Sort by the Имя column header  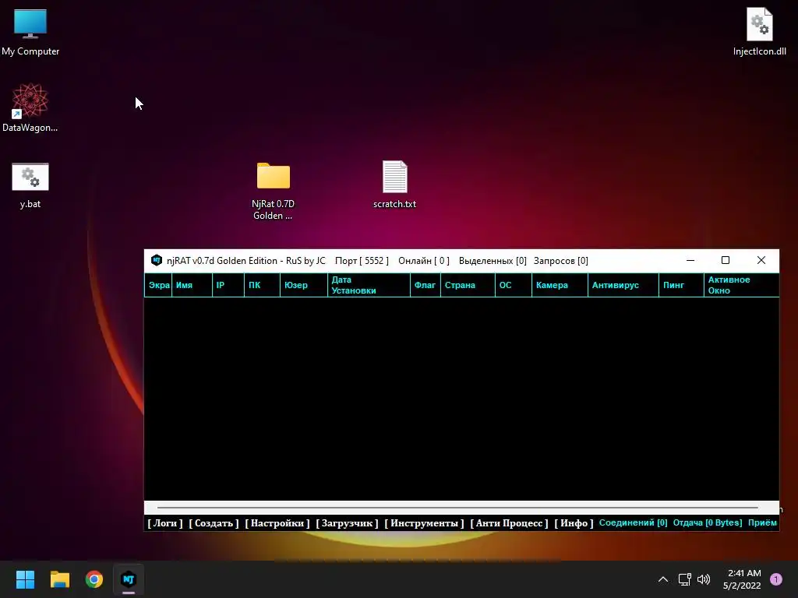pos(192,285)
